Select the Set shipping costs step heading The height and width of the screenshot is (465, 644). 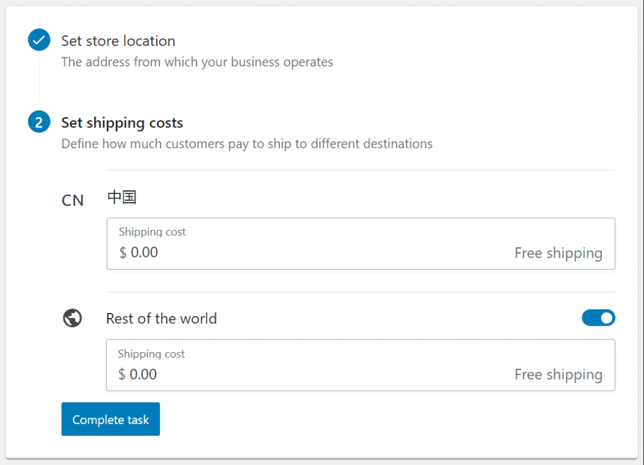tap(122, 123)
